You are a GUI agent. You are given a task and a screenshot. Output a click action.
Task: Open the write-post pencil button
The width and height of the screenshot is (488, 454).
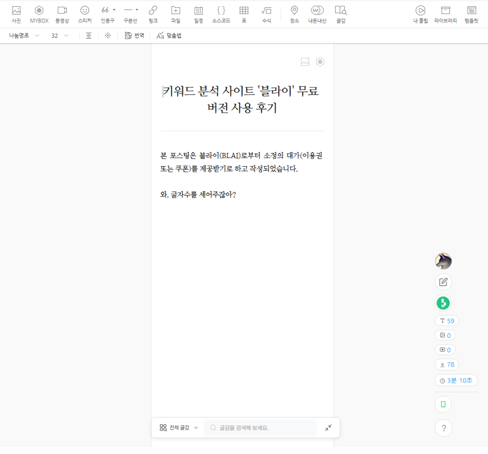tap(443, 282)
